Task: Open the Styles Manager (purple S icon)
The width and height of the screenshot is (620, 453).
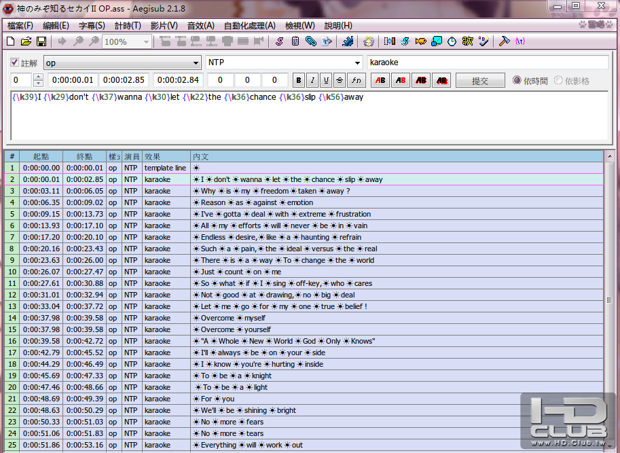Action: click(x=280, y=41)
